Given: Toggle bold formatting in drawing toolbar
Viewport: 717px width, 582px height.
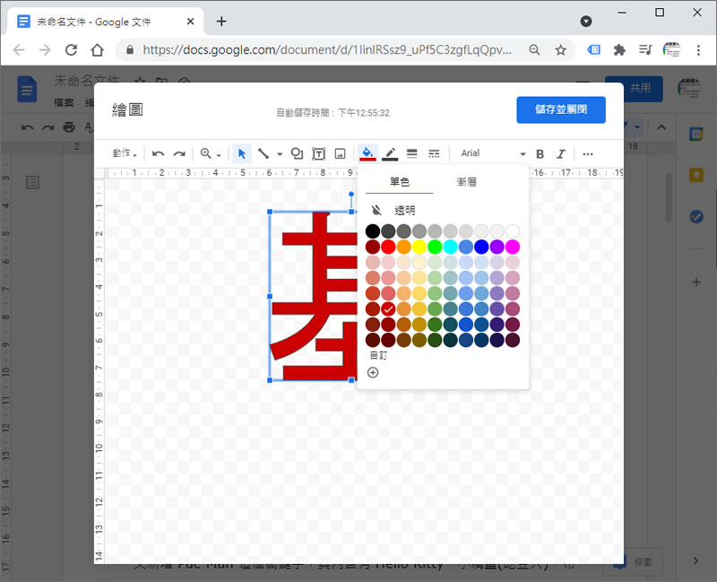Looking at the screenshot, I should (x=540, y=153).
